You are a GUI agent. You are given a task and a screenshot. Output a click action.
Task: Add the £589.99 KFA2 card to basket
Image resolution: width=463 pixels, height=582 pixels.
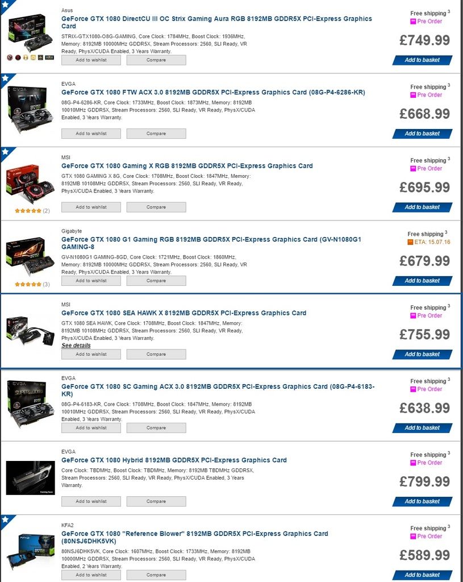(422, 575)
